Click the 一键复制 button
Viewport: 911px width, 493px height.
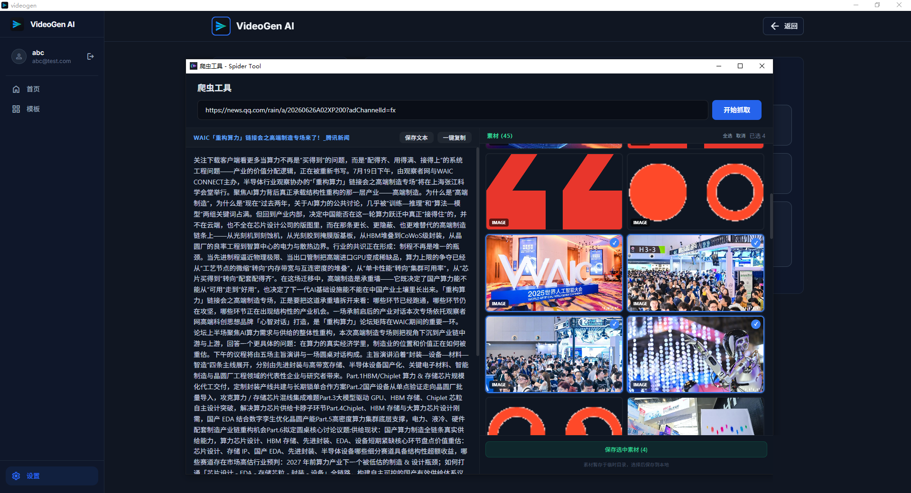[454, 138]
